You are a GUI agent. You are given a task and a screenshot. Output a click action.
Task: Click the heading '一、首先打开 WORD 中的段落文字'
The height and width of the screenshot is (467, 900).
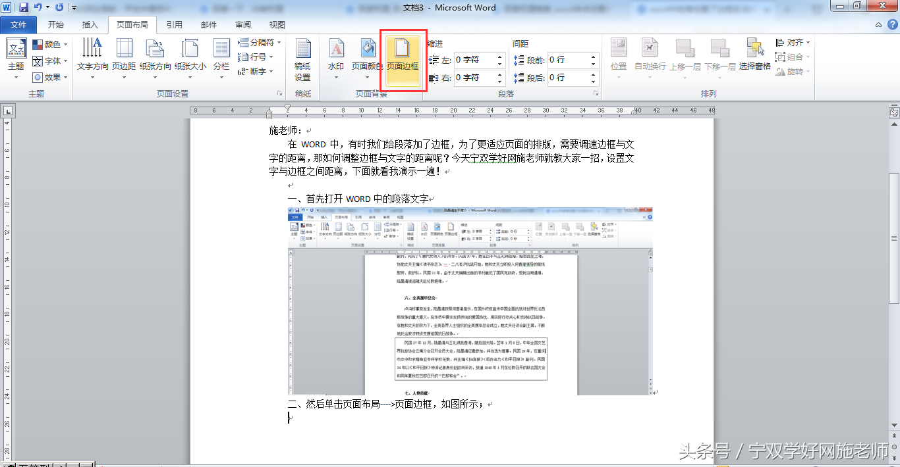[358, 199]
